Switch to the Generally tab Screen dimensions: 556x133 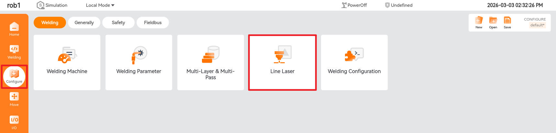tap(84, 23)
